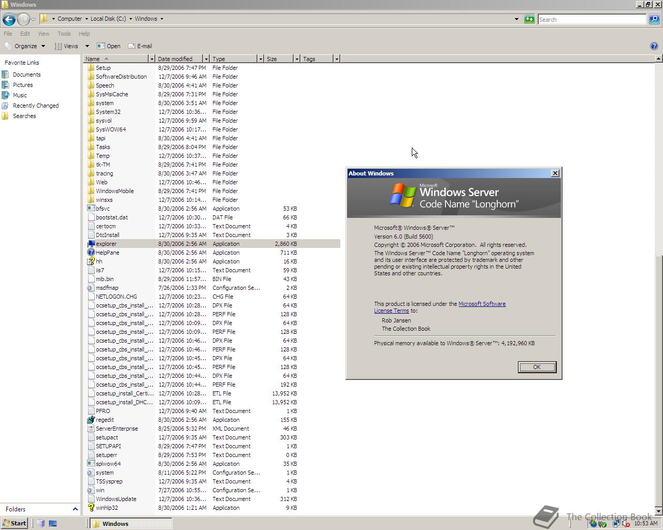Click the Windows taskbar button

tap(132, 524)
